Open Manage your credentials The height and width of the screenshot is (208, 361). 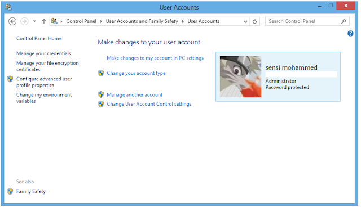(43, 53)
